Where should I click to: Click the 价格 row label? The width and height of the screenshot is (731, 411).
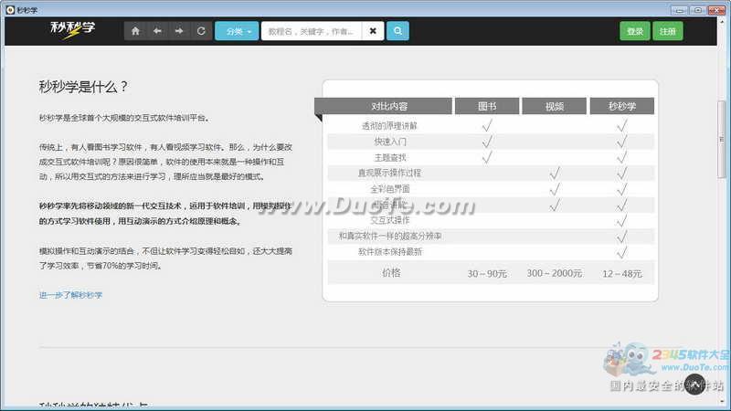coord(391,273)
